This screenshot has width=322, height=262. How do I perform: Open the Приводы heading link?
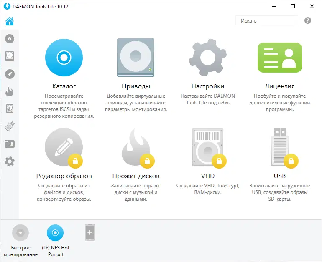[136, 86]
